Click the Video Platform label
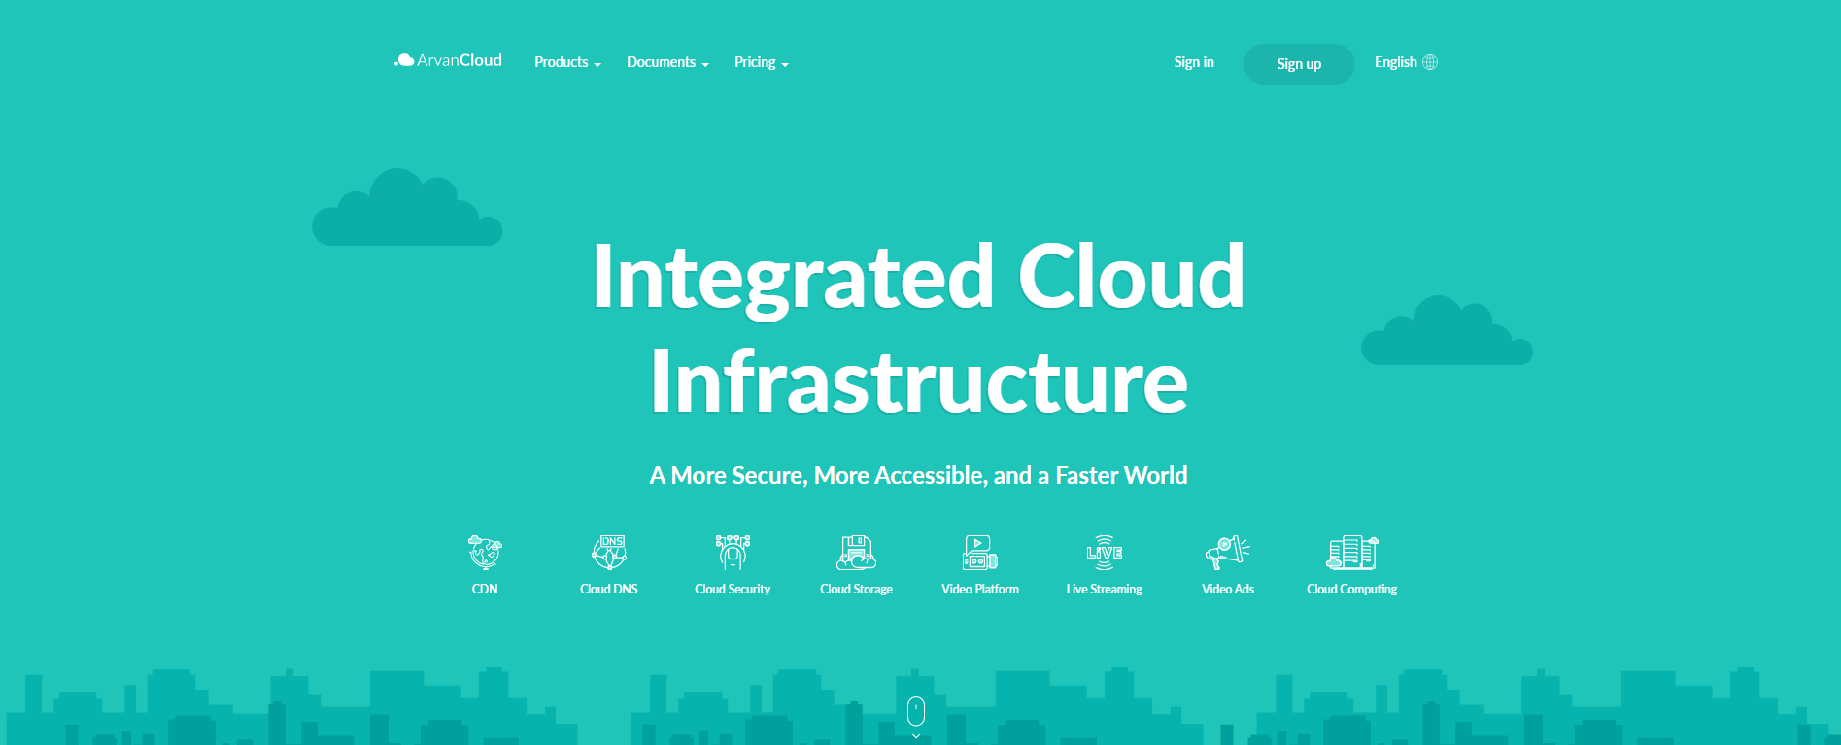 [980, 589]
